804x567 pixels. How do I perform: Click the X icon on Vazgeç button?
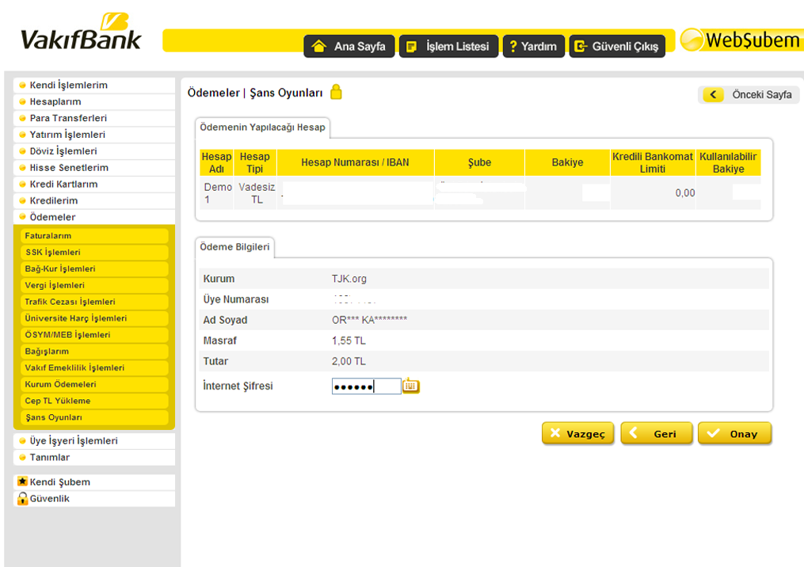554,433
